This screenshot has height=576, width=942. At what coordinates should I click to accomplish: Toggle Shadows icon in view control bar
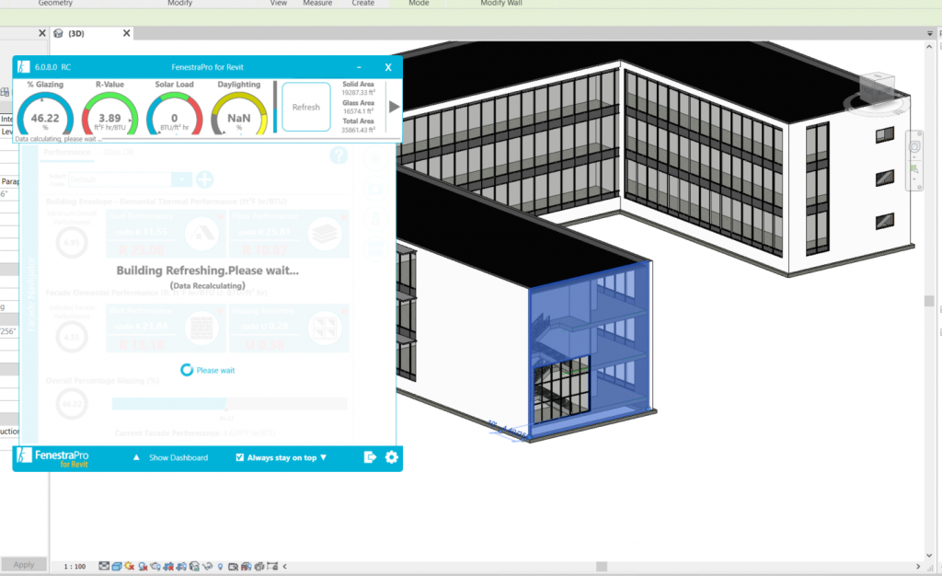pyautogui.click(x=143, y=566)
